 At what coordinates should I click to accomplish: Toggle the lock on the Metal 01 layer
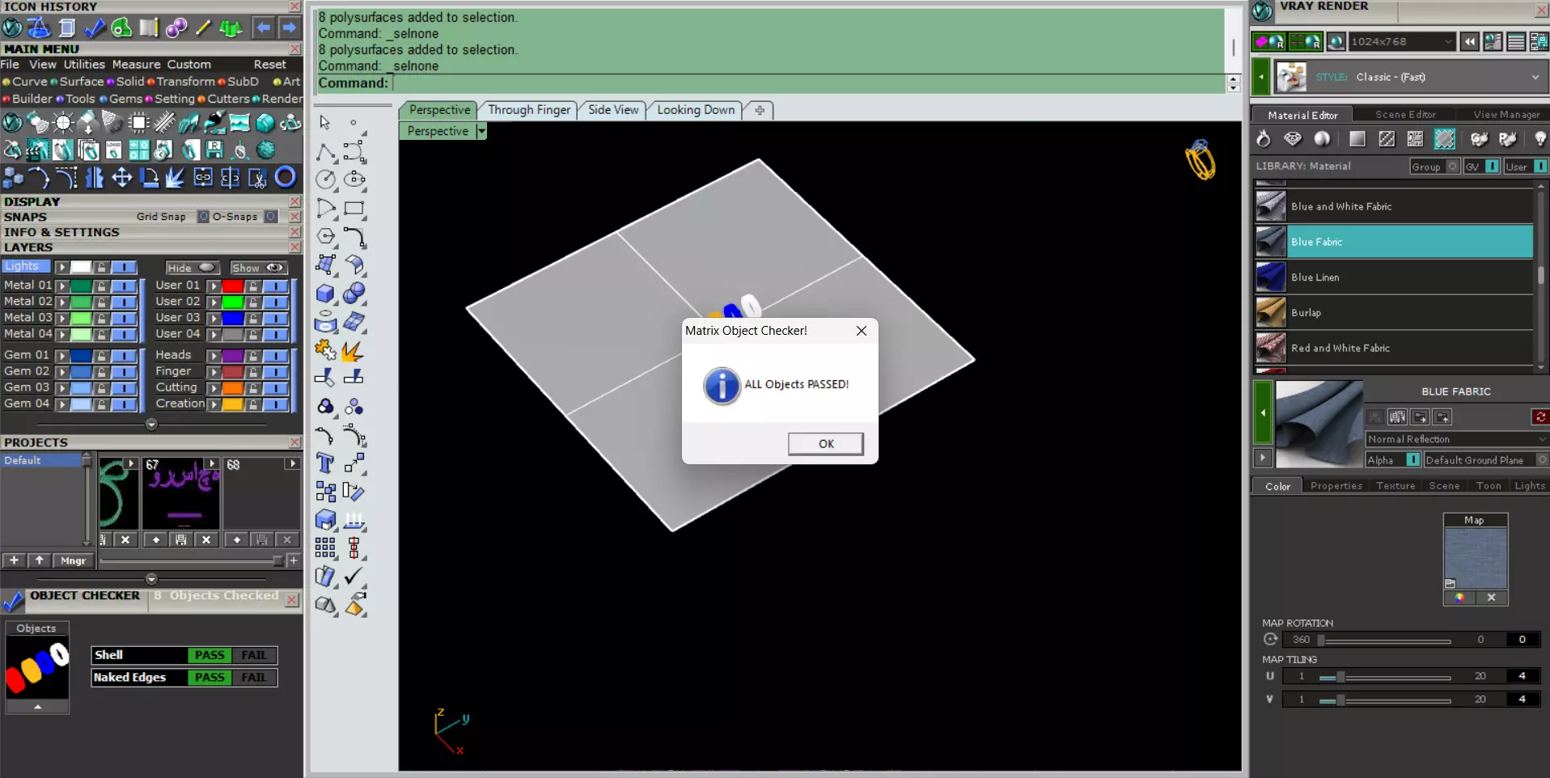coord(101,285)
